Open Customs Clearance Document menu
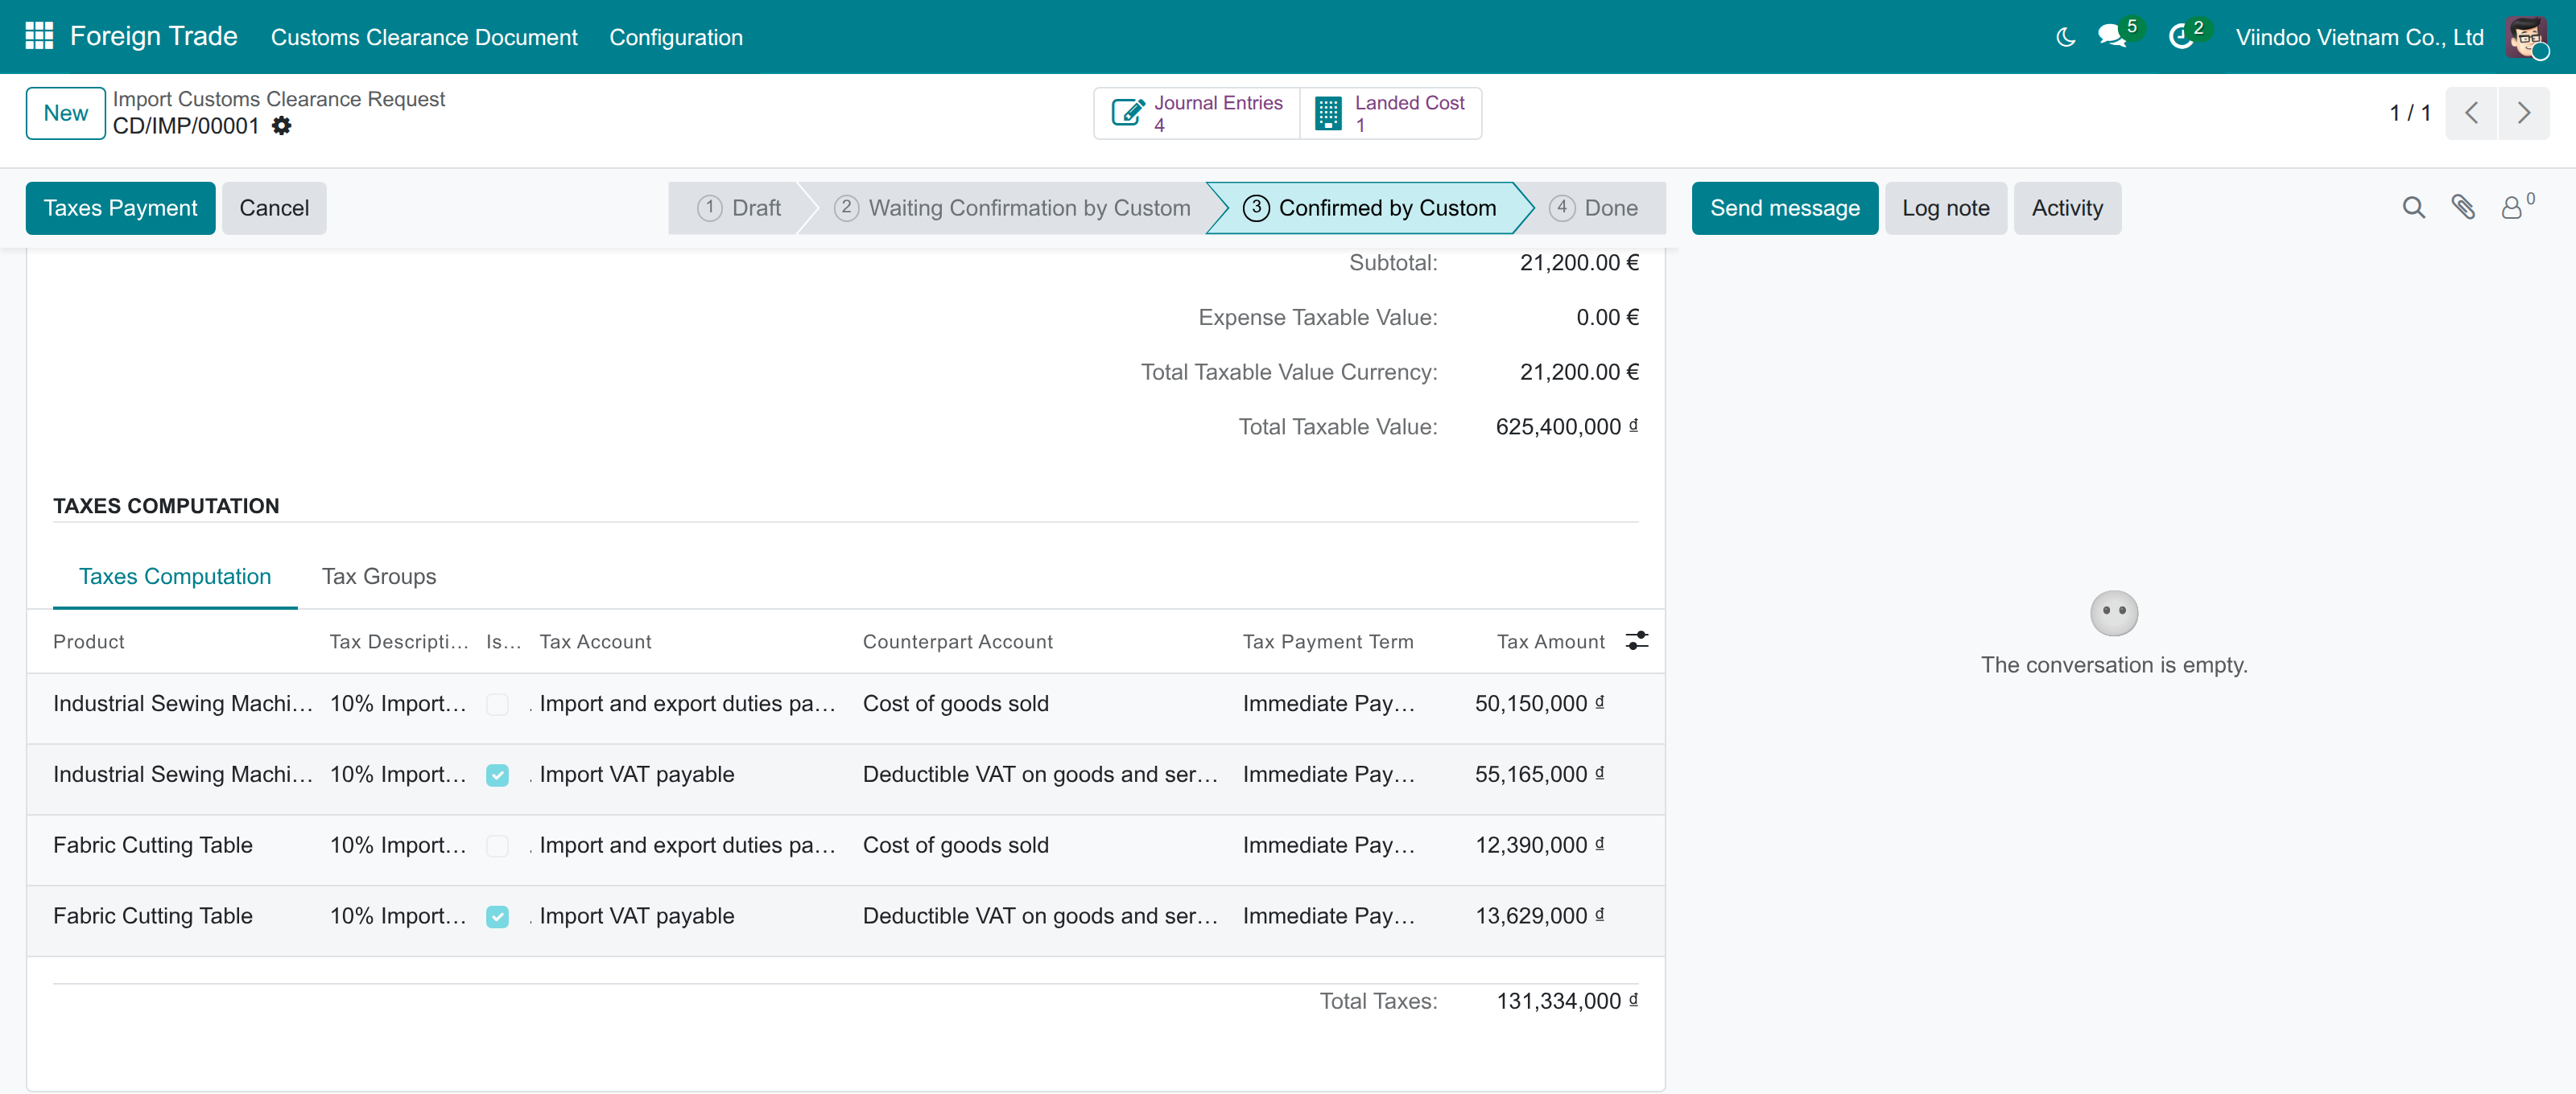 pos(424,37)
